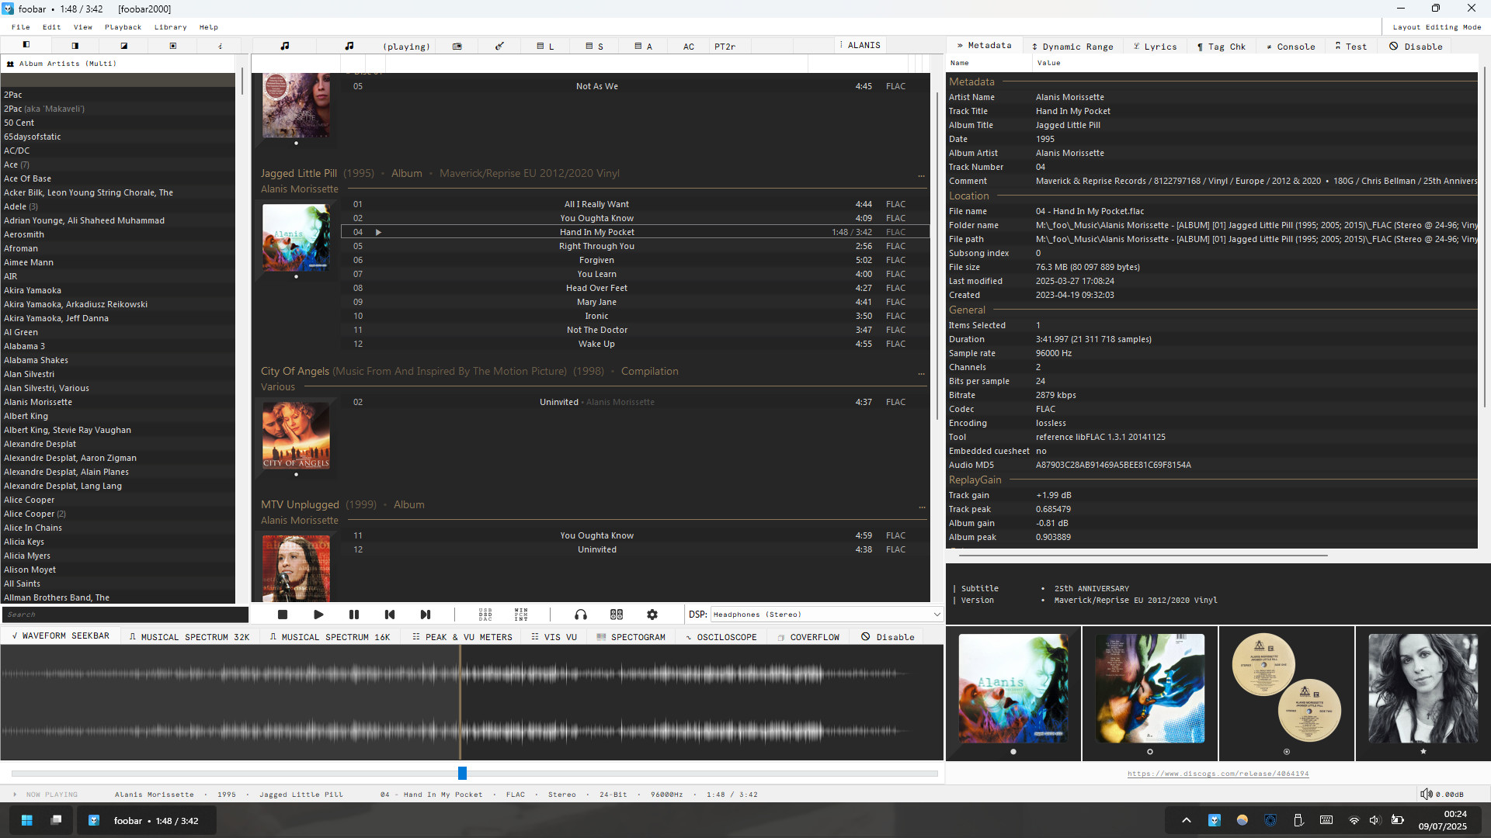The height and width of the screenshot is (838, 1491).
Task: Open the second music note playlist tab
Action: coord(349,46)
